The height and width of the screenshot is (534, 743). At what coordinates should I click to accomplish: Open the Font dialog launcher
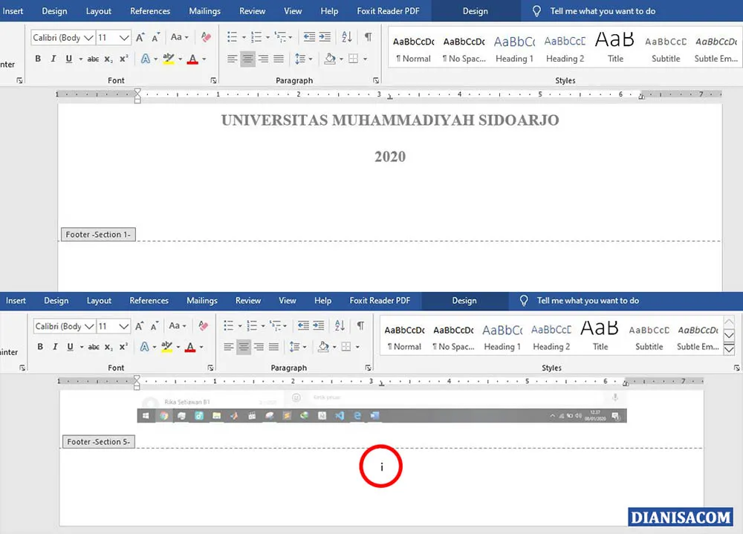point(213,79)
